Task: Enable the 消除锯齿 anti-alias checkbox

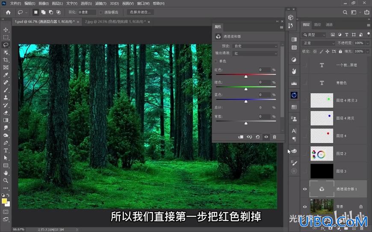Action: point(101,12)
